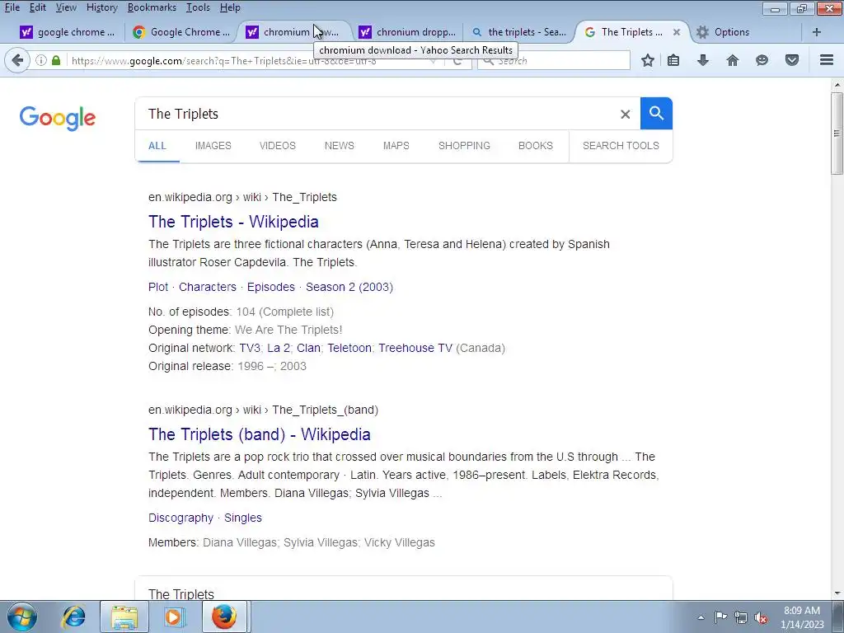
Task: Open the Edit menu
Action: 38,7
